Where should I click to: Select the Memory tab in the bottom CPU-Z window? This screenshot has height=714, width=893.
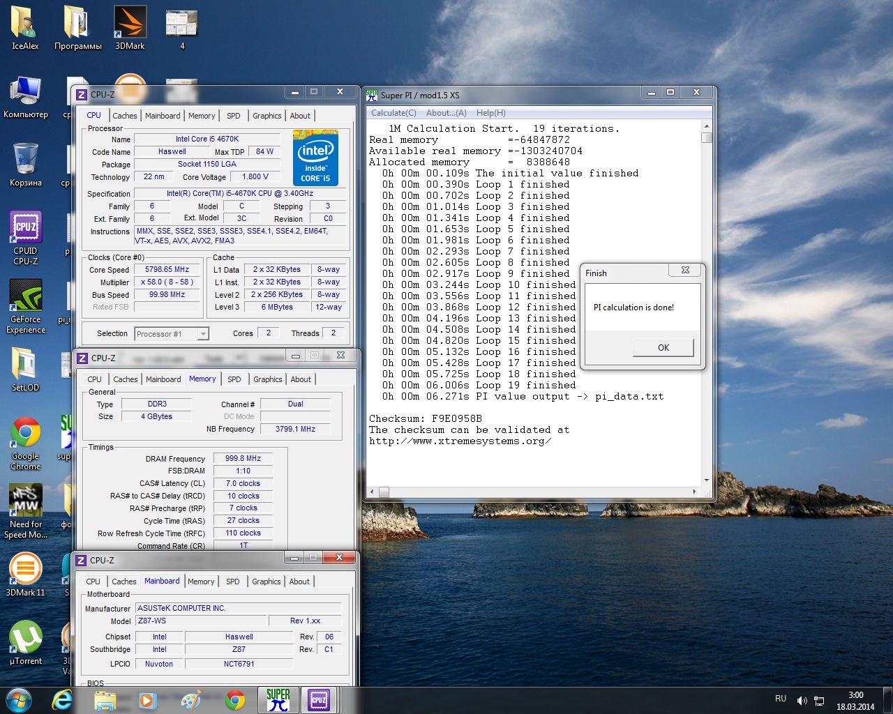201,582
